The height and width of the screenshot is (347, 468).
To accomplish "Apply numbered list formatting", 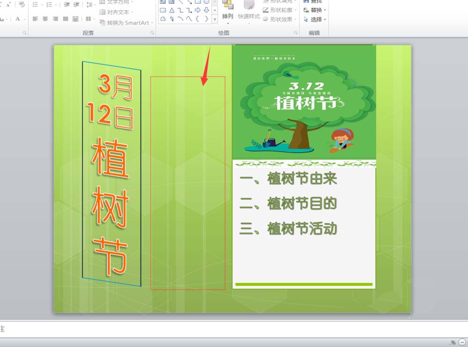I will (50, 5).
